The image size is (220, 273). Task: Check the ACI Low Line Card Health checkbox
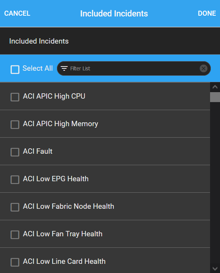[15, 262]
